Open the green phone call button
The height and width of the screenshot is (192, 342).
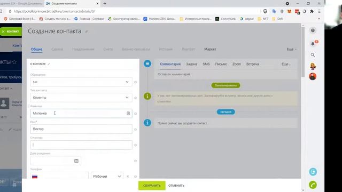point(313,185)
